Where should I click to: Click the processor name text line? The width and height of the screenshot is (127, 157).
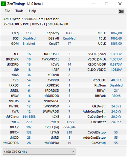coord(31,19)
